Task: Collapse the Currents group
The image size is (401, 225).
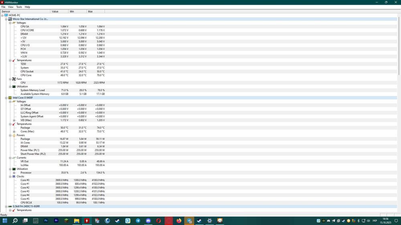Action: (10, 158)
